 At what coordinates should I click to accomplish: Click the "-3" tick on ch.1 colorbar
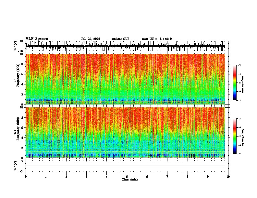pos(239,65)
